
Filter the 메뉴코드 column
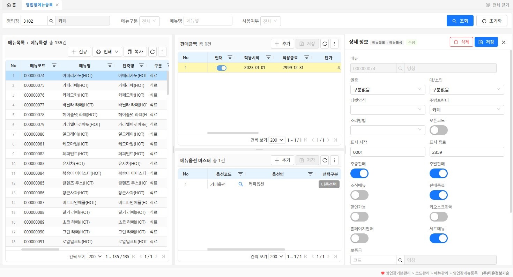point(54,65)
